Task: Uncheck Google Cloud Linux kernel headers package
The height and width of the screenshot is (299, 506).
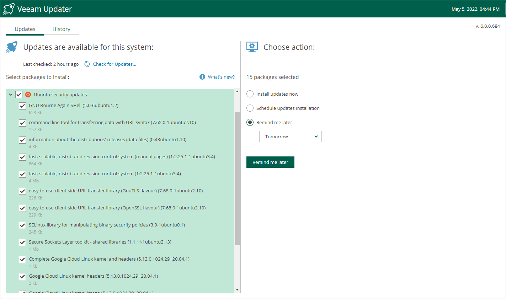Action: [x=22, y=276]
